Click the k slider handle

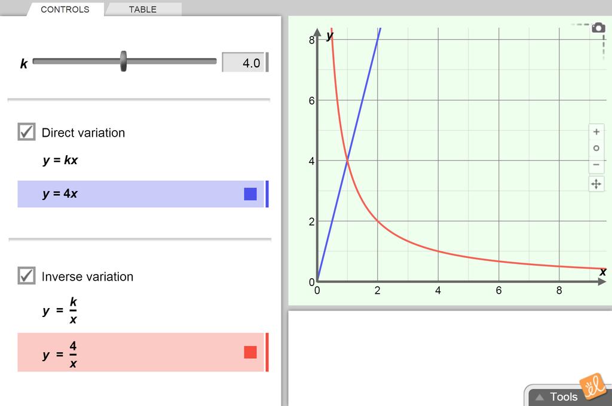(123, 61)
